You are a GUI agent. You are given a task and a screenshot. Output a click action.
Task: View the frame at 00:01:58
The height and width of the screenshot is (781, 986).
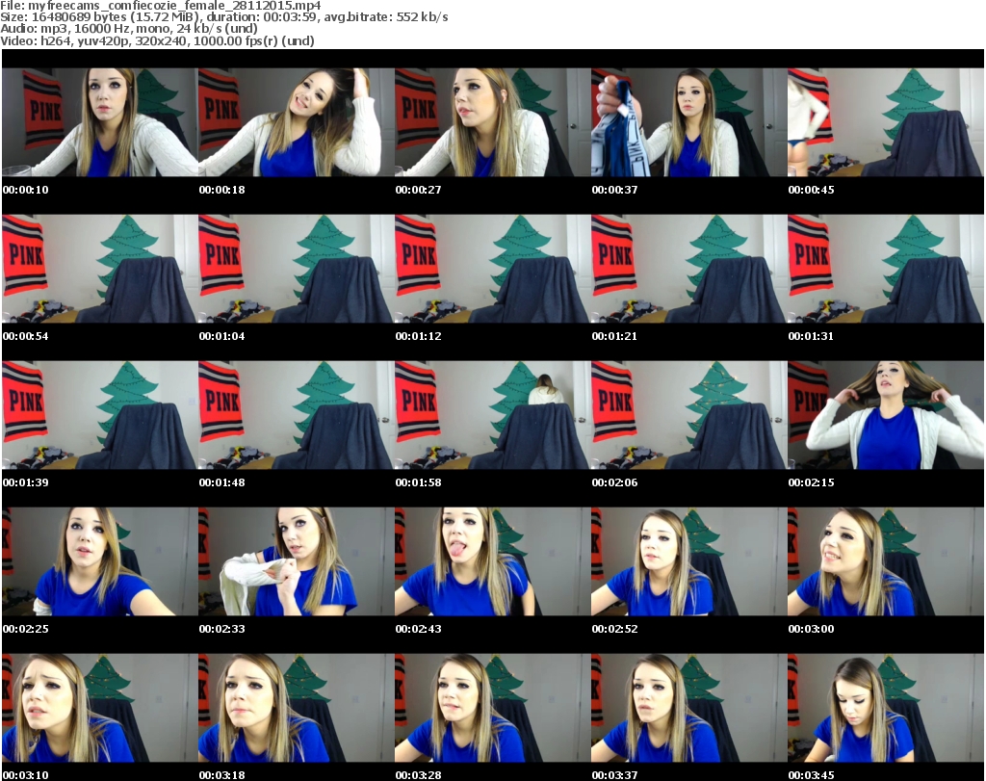coord(492,415)
